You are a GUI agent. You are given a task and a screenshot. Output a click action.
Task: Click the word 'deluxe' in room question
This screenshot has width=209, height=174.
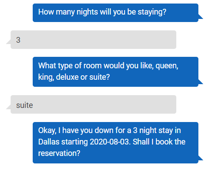pos(67,77)
